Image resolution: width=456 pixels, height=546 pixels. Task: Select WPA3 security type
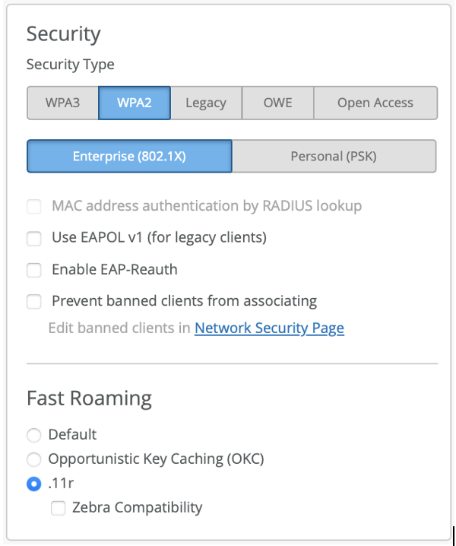[63, 103]
